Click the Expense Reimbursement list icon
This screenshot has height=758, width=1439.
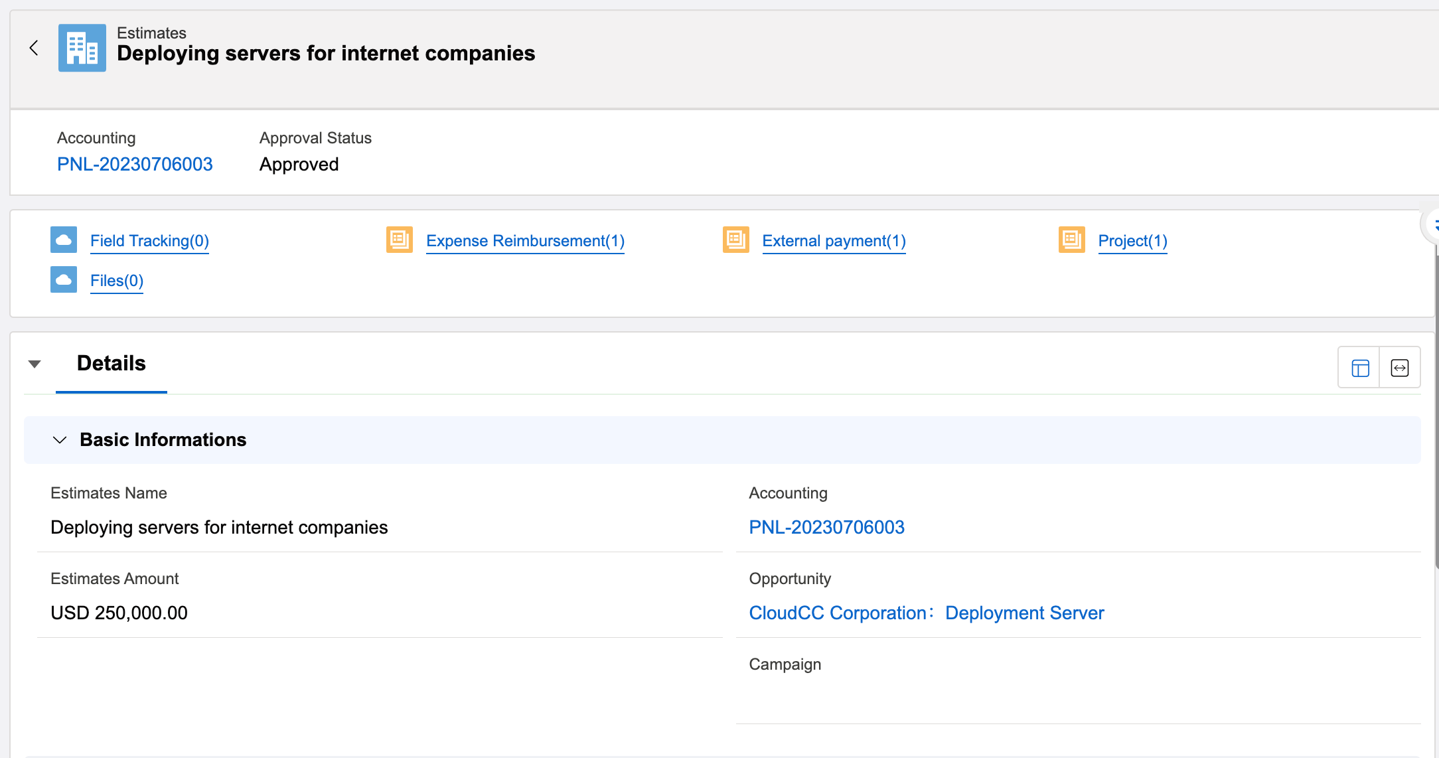400,240
